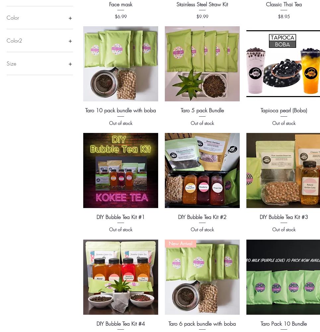Viewport: 320px width, 332px height.
Task: Open the Size filter section
Action: [x=40, y=63]
